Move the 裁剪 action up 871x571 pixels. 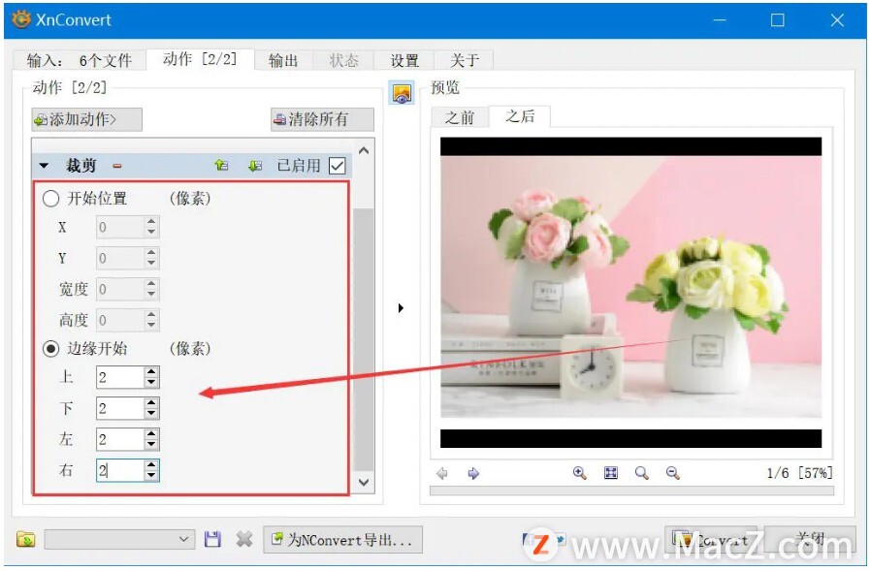point(222,166)
